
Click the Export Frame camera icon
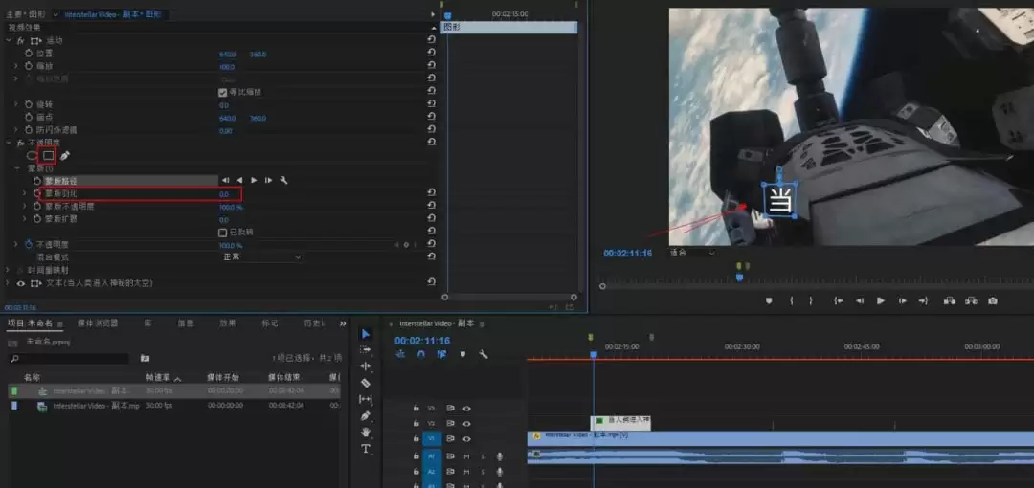(993, 300)
